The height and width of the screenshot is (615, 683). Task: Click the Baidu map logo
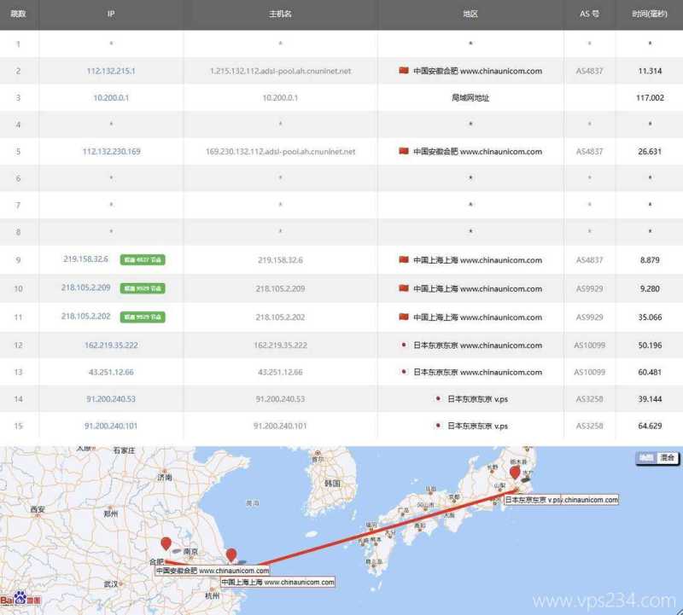[x=15, y=600]
